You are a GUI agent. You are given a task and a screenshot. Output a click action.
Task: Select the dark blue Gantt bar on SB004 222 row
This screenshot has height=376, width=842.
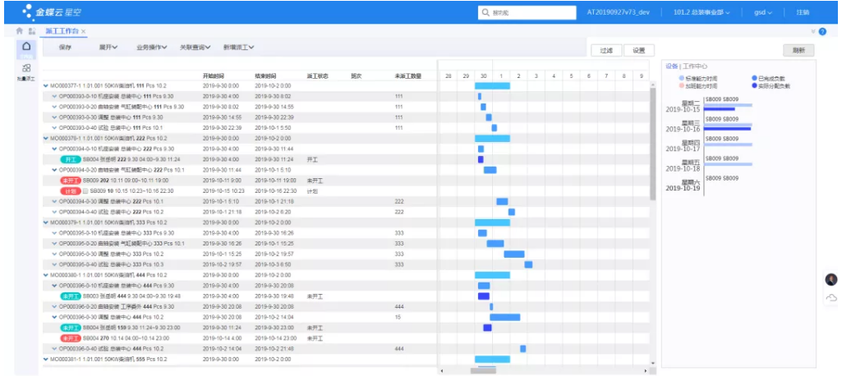481,159
